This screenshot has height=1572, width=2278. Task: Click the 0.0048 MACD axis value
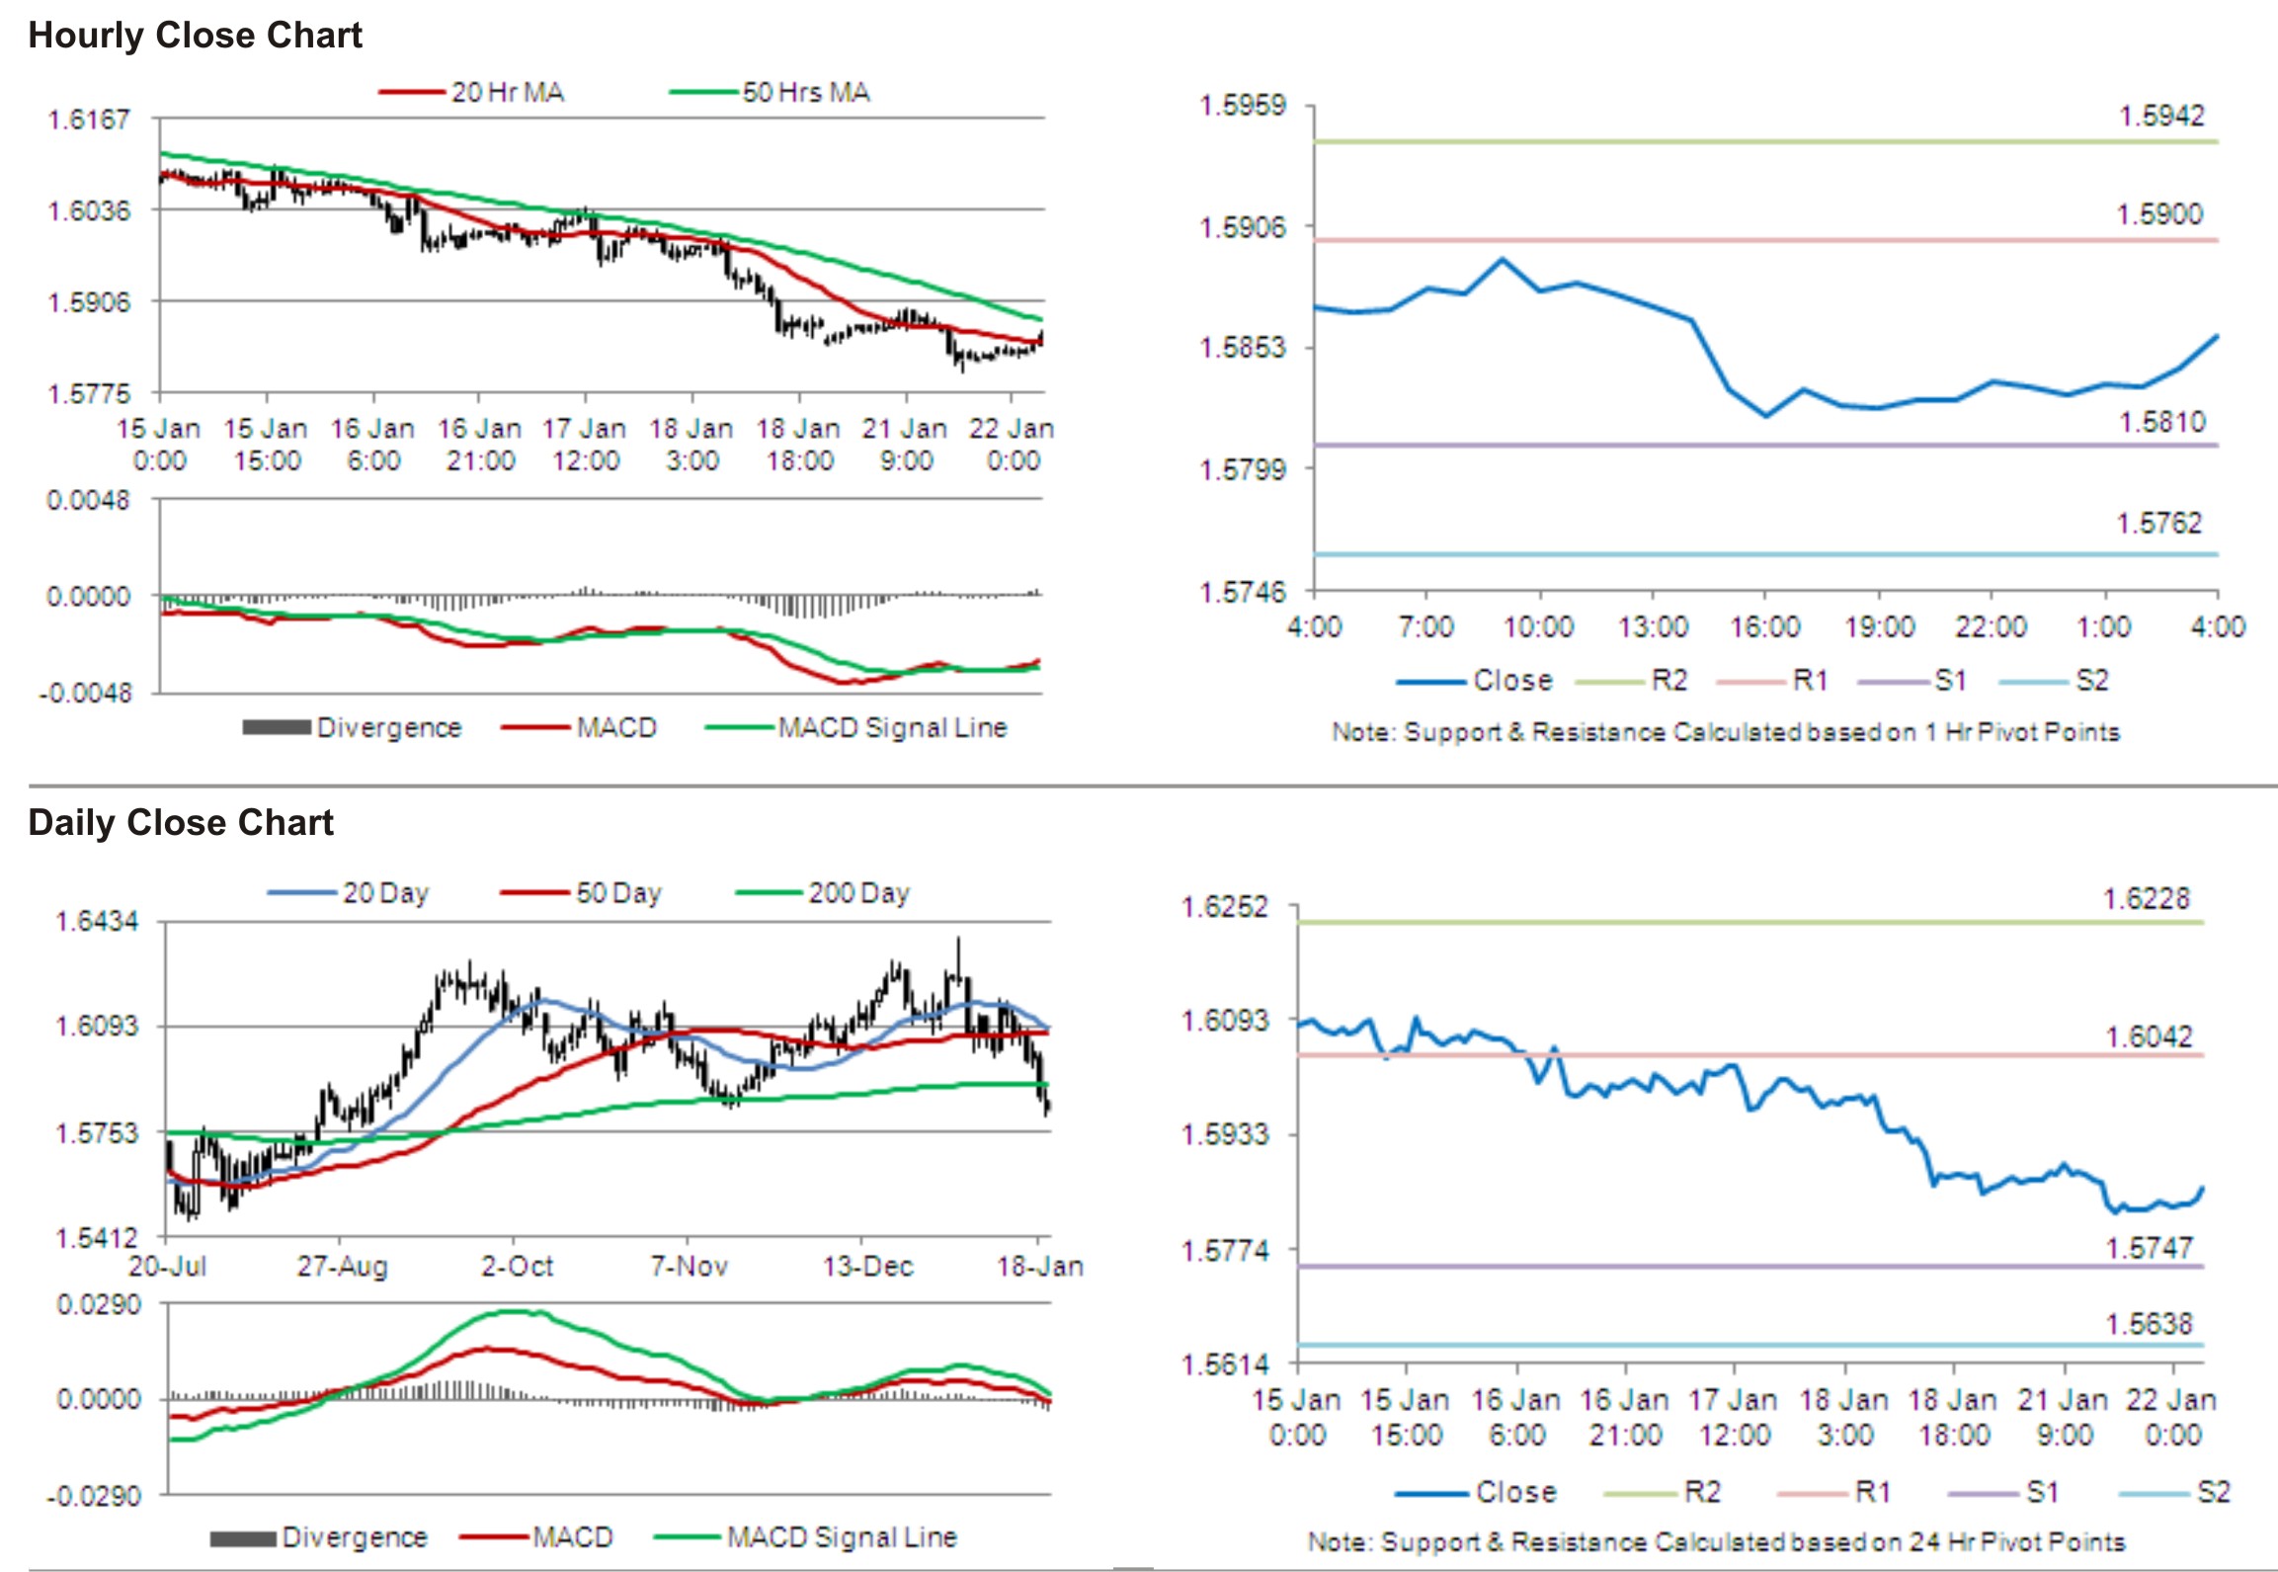88,500
